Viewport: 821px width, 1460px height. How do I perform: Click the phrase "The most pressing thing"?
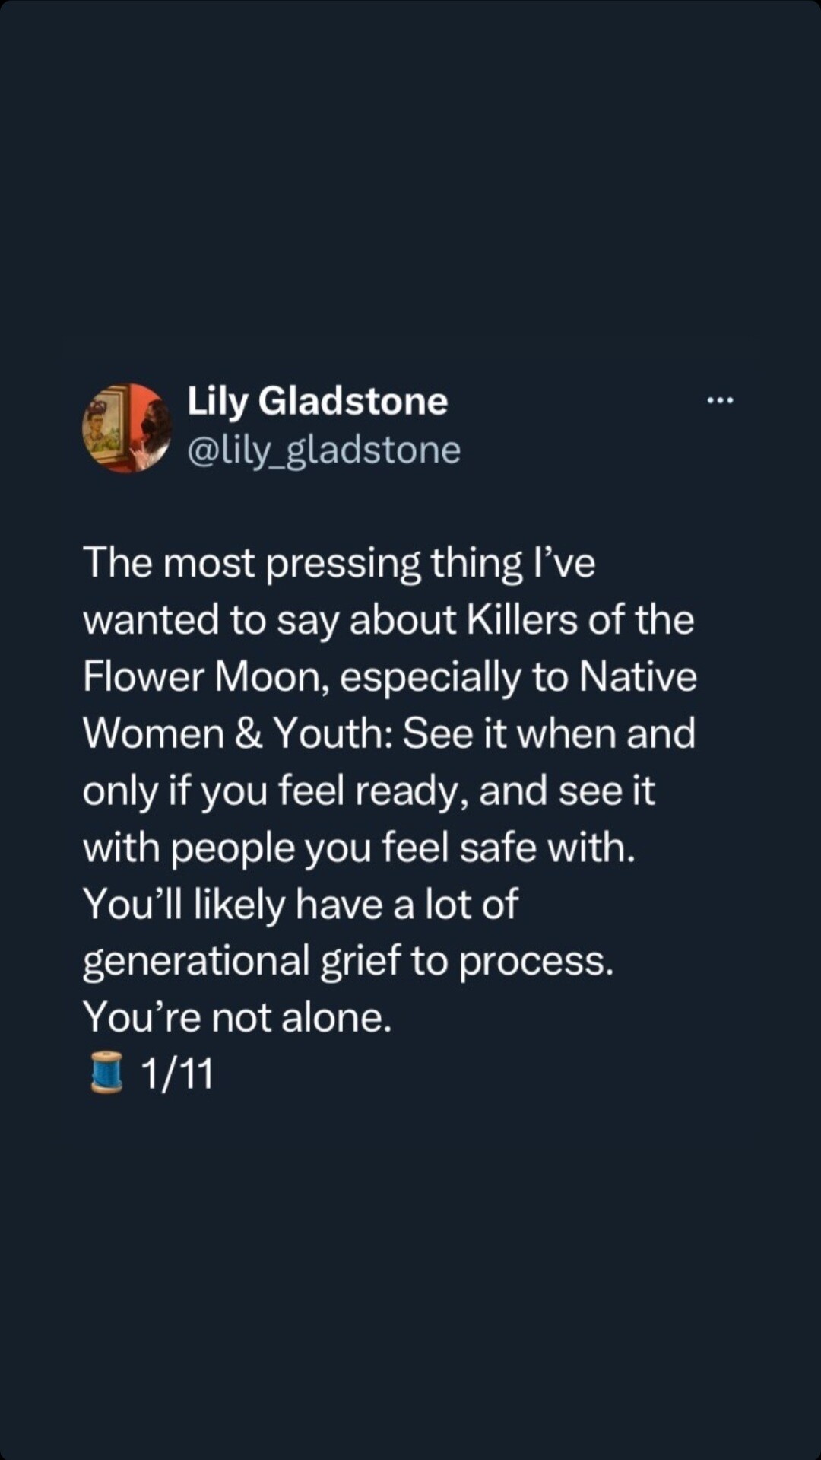252,564
